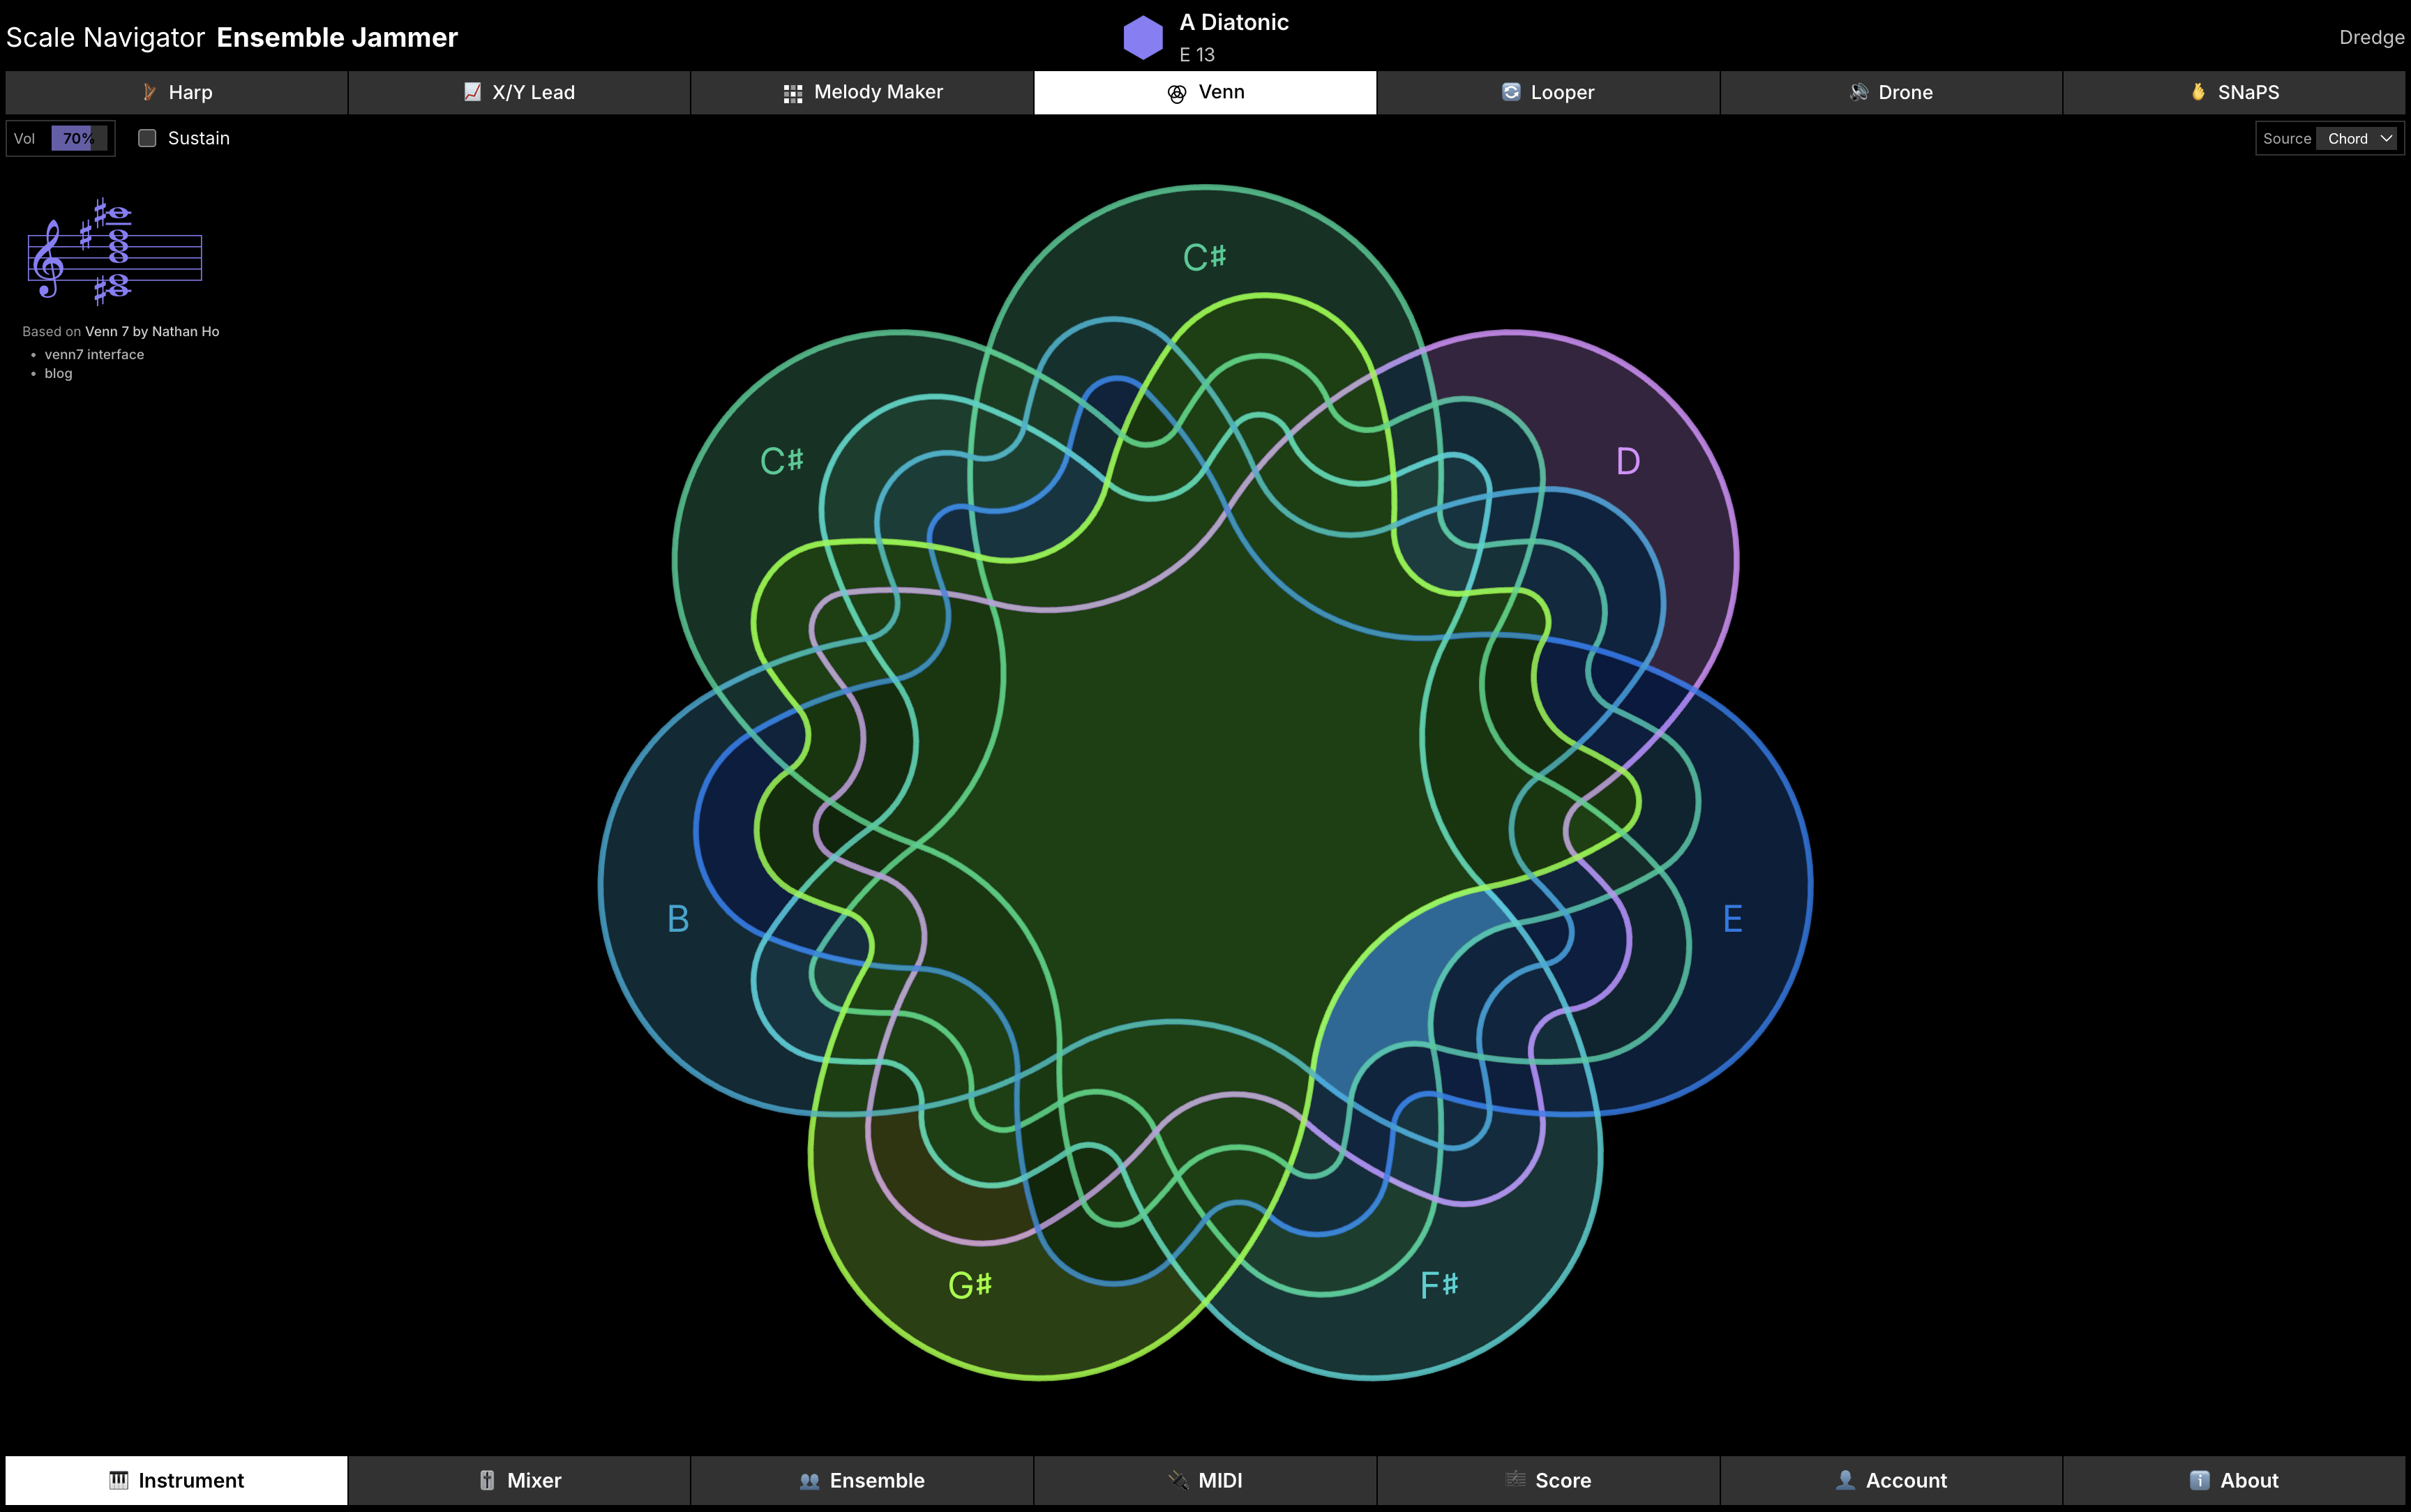Open the Venn 7 by Nathan Ho link
Image resolution: width=2411 pixels, height=1512 pixels.
point(152,331)
